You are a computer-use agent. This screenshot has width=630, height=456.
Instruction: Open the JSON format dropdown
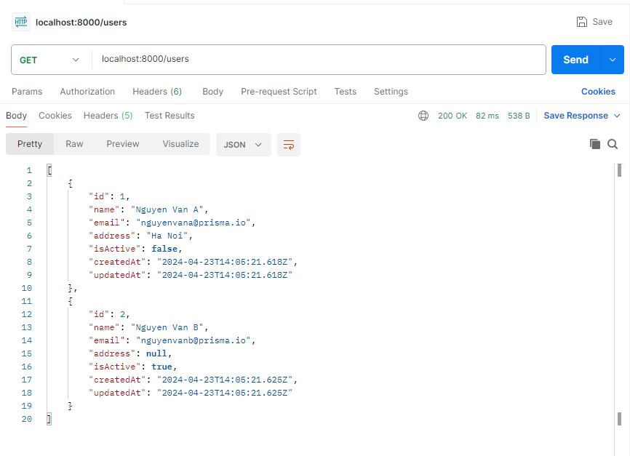point(243,144)
